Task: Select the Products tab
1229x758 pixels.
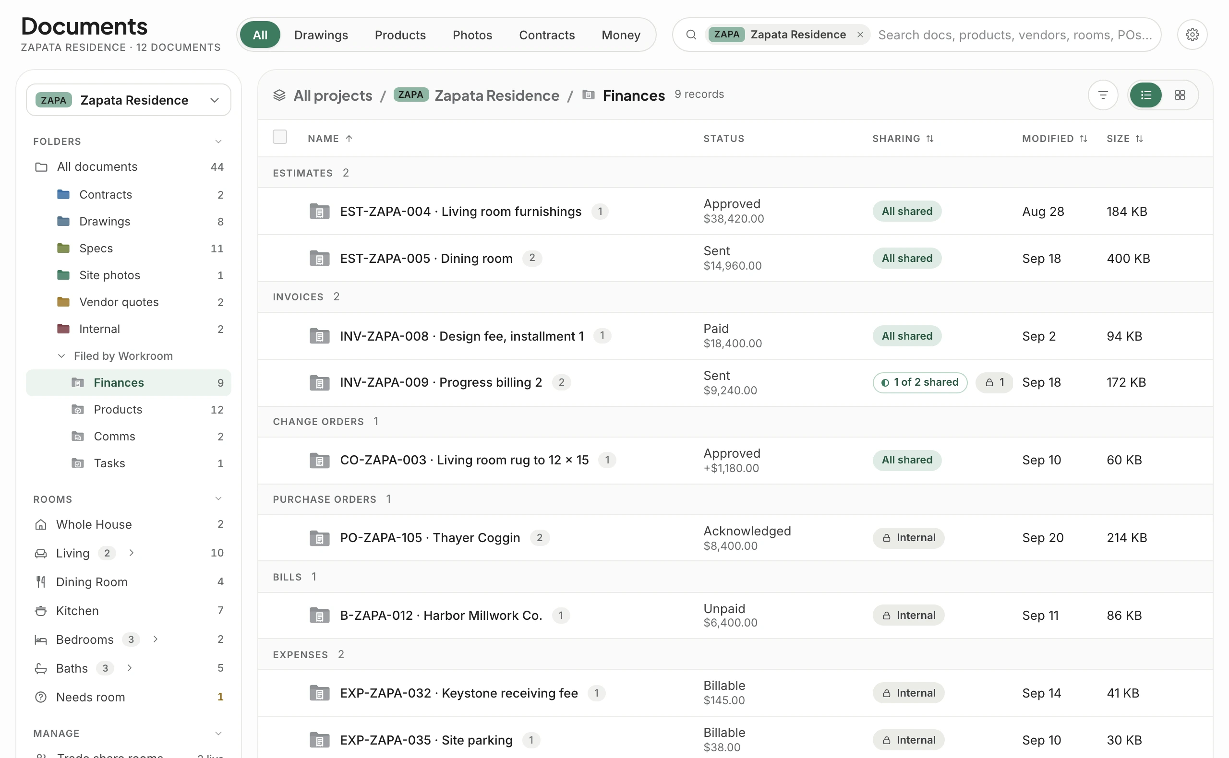Action: pyautogui.click(x=400, y=35)
